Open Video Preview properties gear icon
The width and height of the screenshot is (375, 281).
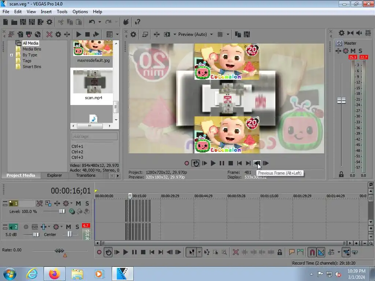pyautogui.click(x=133, y=34)
